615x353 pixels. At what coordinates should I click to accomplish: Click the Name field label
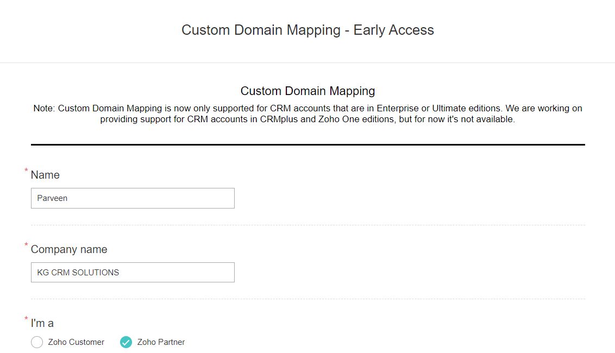point(45,175)
